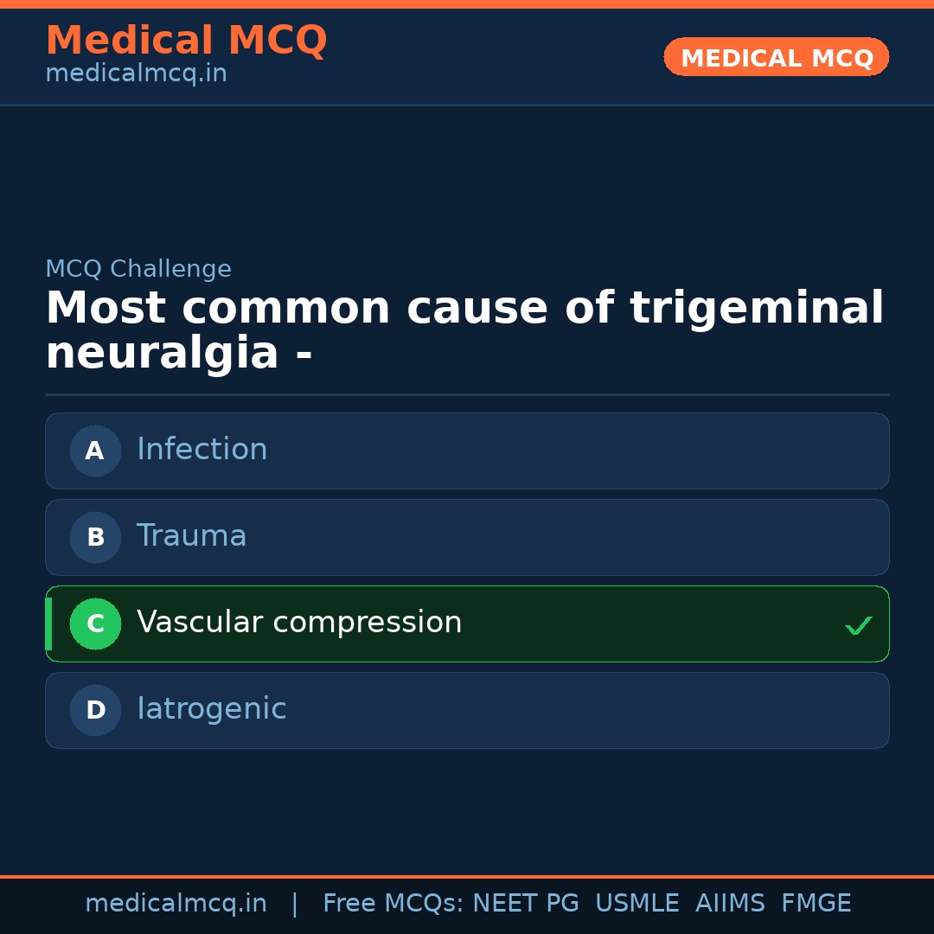The width and height of the screenshot is (934, 934).
Task: Click the FMGE footer text
Action: [816, 904]
